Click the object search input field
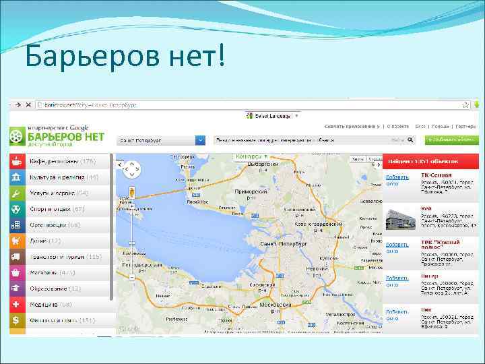 [314, 140]
